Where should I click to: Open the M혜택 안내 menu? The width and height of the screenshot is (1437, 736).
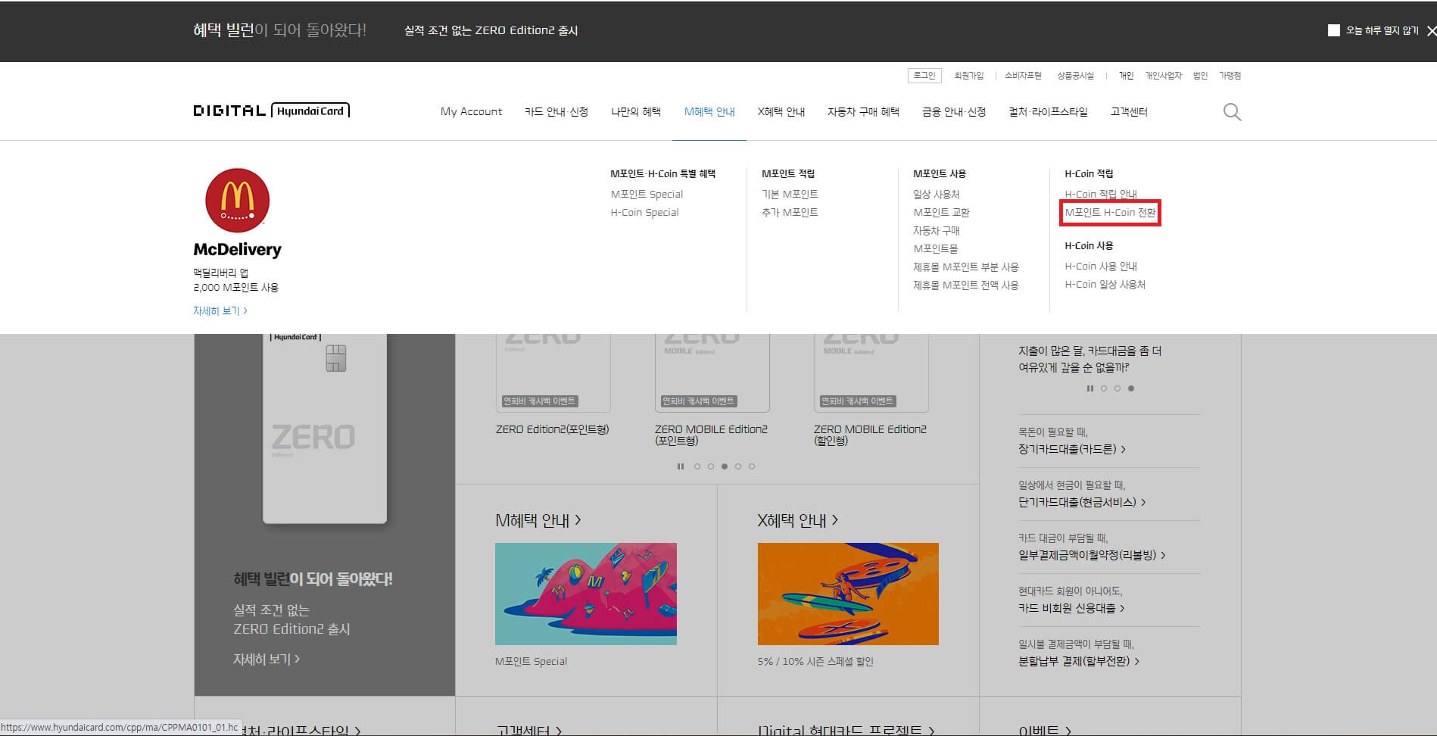pyautogui.click(x=709, y=111)
